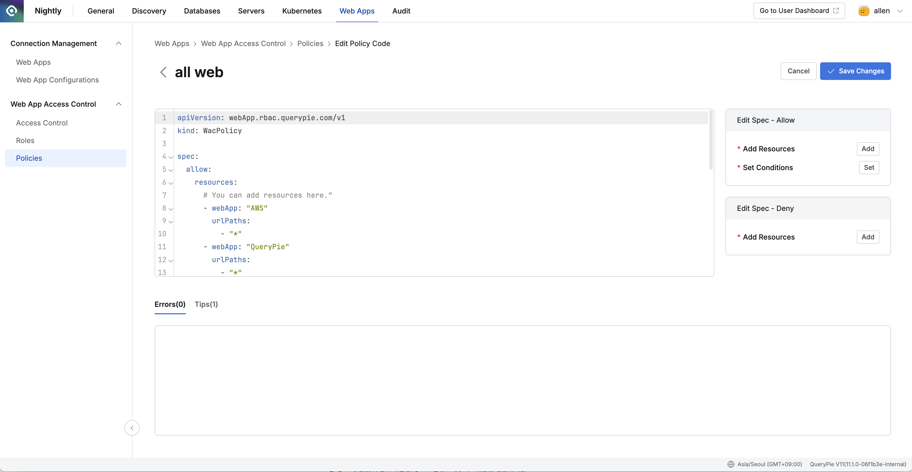Switch to the Tips(1) tab

(206, 304)
